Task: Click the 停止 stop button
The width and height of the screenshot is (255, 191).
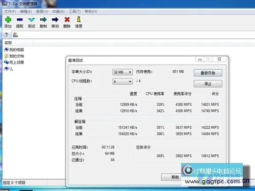Action: coord(208,84)
